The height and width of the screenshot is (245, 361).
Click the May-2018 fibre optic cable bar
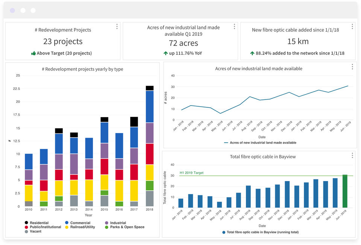click(x=219, y=205)
